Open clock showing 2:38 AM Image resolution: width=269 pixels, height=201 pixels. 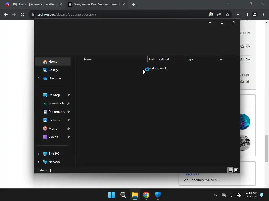[251, 195]
